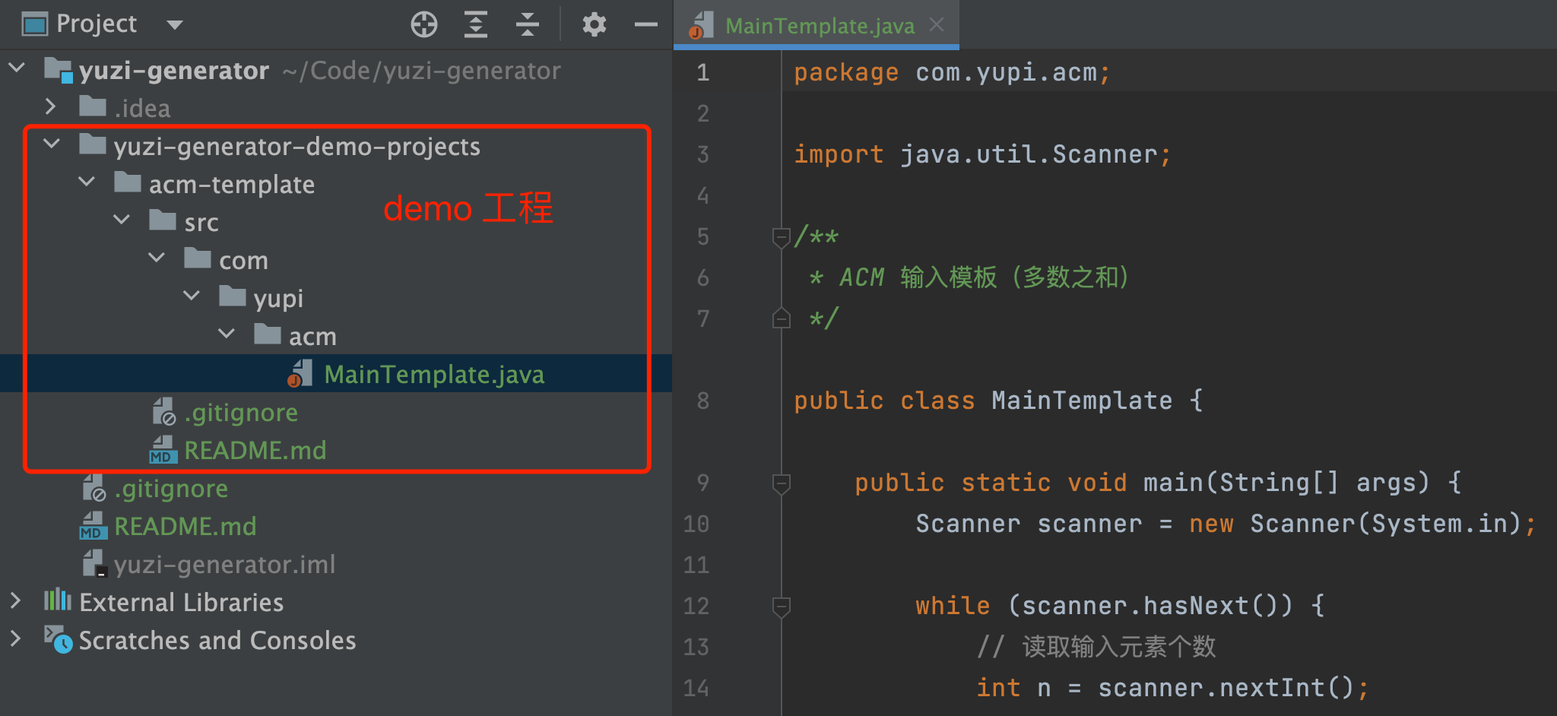Select yuzi-generator.iml file name
The image size is (1557, 716).
click(224, 564)
